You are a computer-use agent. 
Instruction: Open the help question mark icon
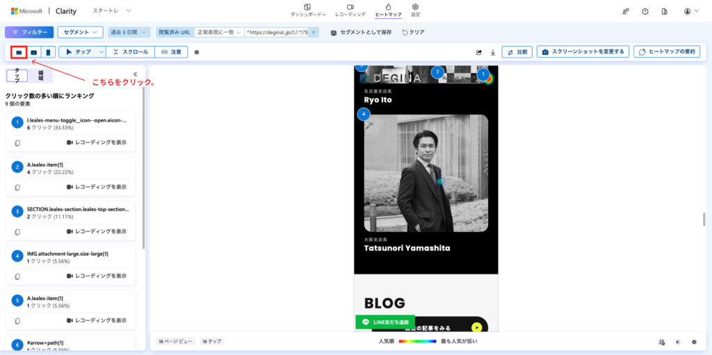pyautogui.click(x=645, y=12)
